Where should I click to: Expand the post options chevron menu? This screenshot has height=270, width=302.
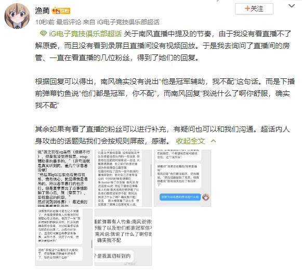coord(292,6)
